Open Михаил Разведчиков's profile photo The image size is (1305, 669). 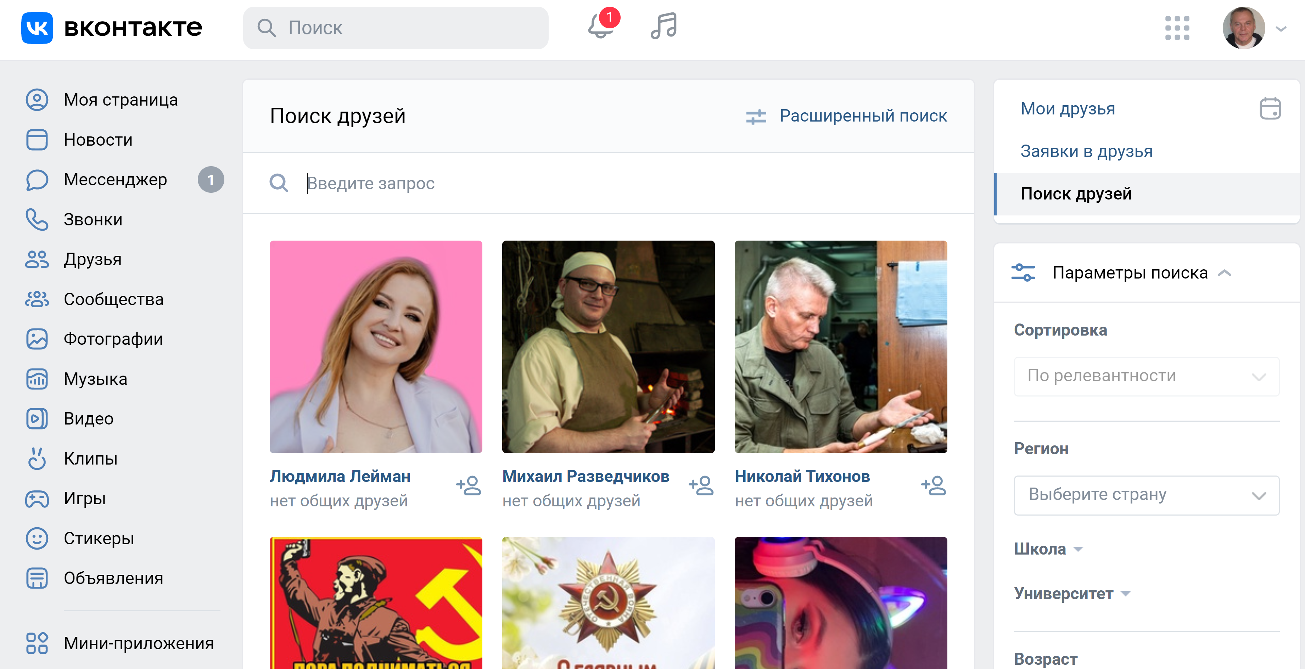[x=609, y=347]
